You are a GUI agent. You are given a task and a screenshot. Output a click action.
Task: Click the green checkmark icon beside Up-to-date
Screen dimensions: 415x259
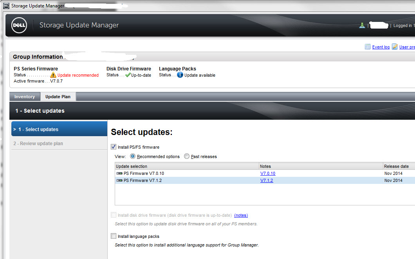[x=128, y=75]
